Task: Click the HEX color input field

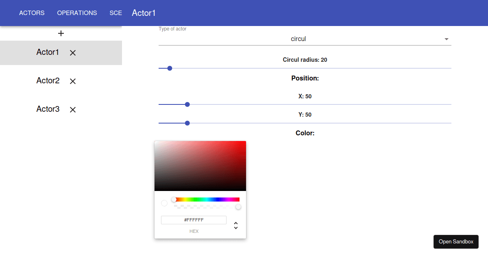Action: 194,220
